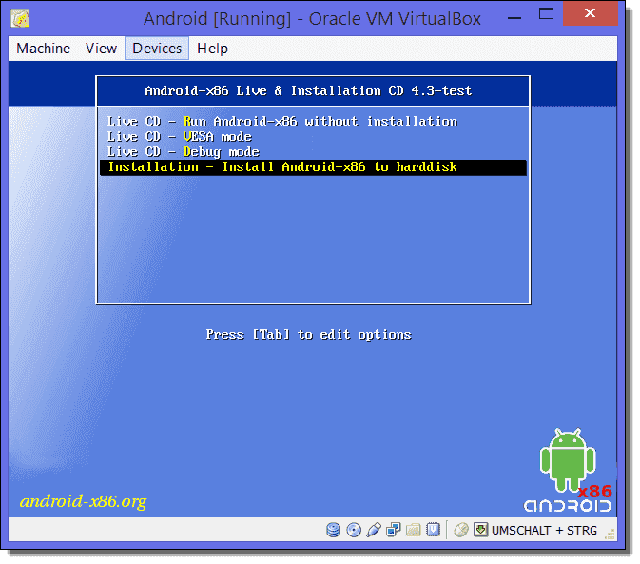Choose 'Installation - Install Android-x86 to harddisk'
The height and width of the screenshot is (564, 640).
(313, 167)
